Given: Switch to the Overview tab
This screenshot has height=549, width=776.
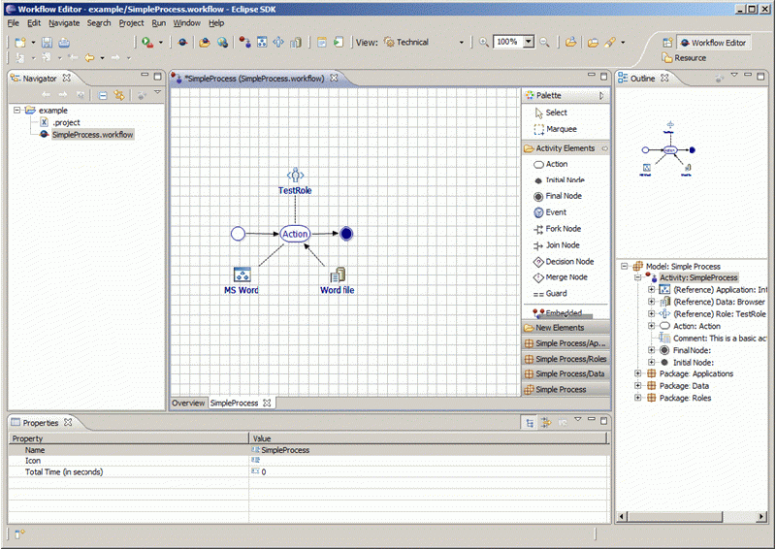Looking at the screenshot, I should tap(188, 403).
